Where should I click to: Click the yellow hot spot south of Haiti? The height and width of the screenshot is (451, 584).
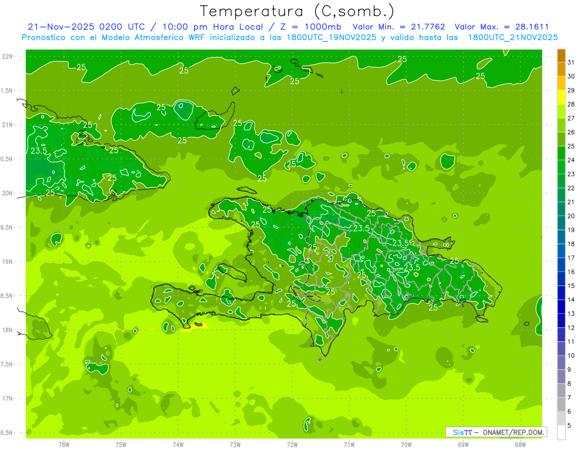(x=196, y=328)
